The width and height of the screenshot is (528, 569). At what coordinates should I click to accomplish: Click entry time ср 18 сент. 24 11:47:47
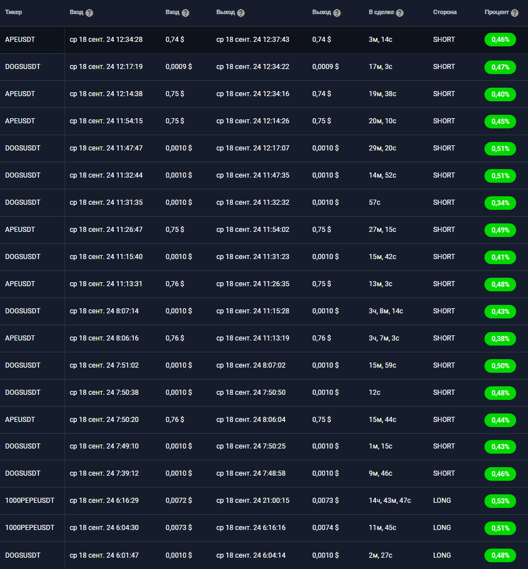click(x=106, y=148)
